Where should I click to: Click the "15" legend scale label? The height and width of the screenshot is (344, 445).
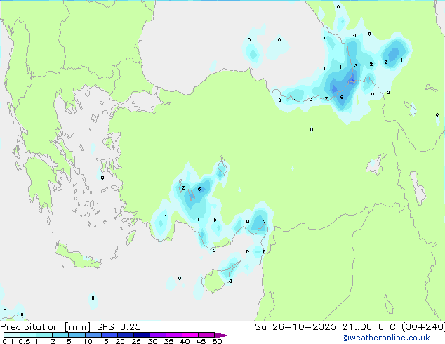pos(104,341)
